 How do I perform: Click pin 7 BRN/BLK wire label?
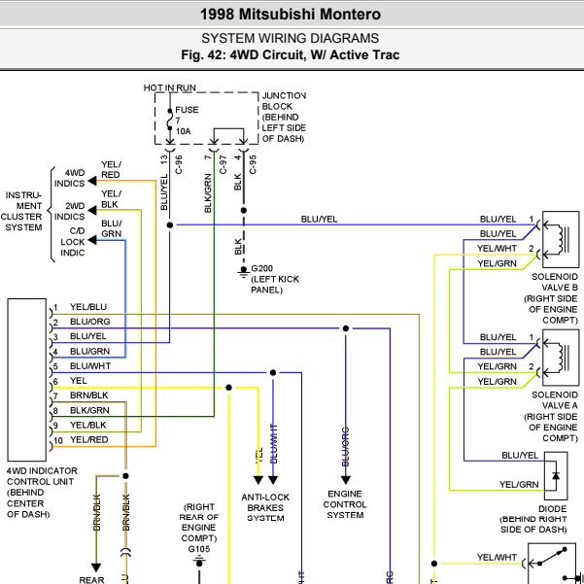point(89,395)
